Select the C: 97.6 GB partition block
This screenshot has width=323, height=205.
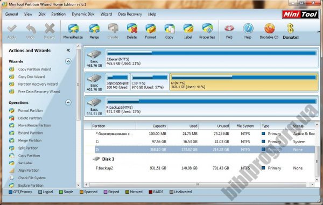coord(150,82)
